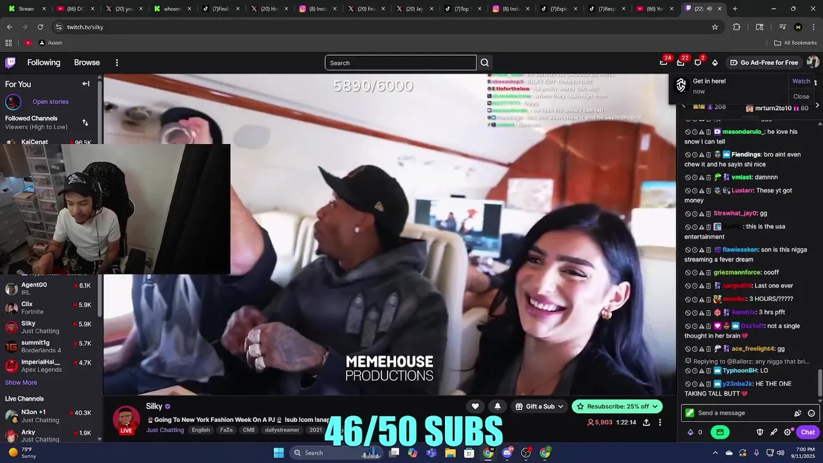Open the more options dots beside Browse
This screenshot has height=463, width=823.
tap(117, 62)
